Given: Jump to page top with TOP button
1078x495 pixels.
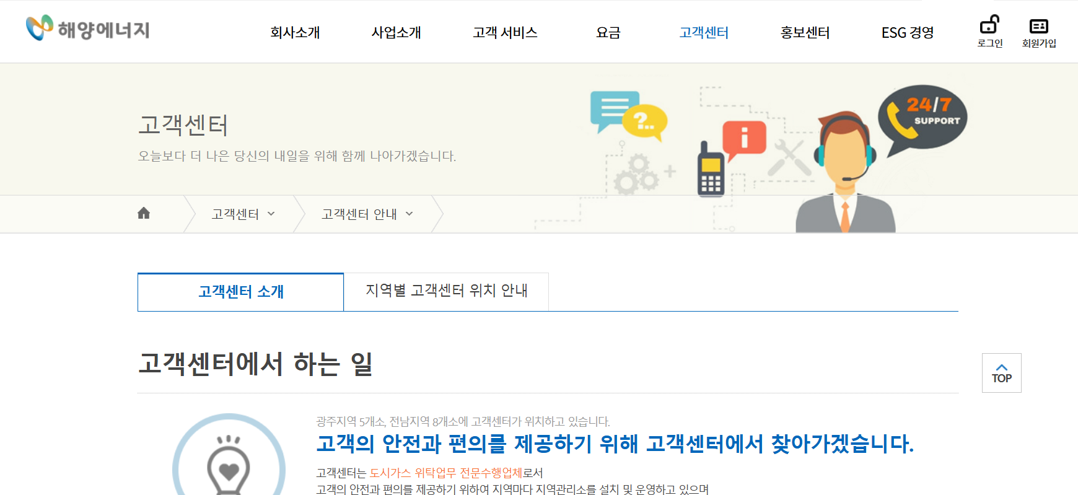Looking at the screenshot, I should pyautogui.click(x=1001, y=373).
